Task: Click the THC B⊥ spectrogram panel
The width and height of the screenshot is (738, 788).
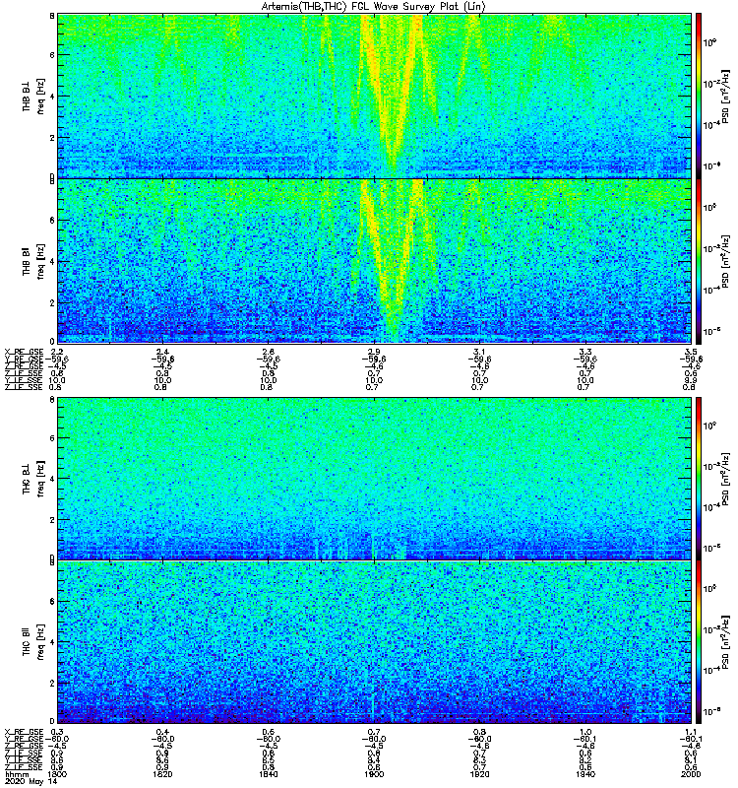Action: tap(375, 478)
